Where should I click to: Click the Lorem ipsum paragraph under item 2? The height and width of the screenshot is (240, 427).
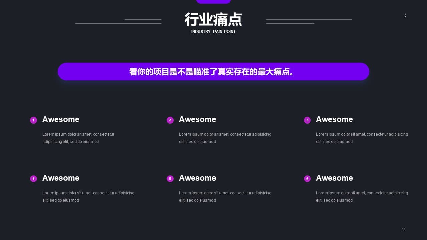click(x=225, y=138)
